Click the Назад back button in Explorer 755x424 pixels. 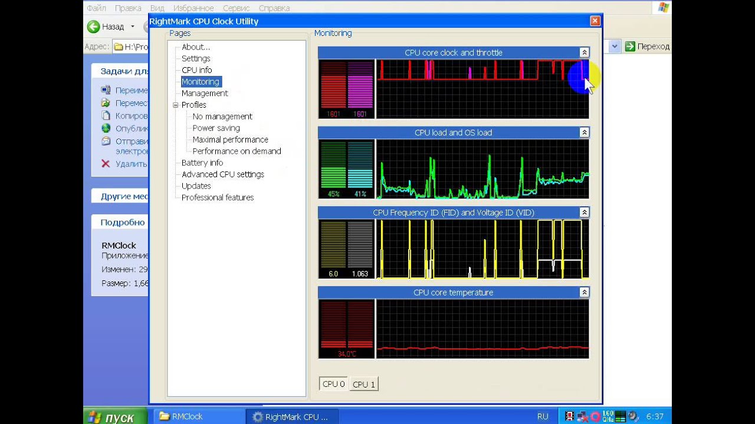pyautogui.click(x=106, y=26)
